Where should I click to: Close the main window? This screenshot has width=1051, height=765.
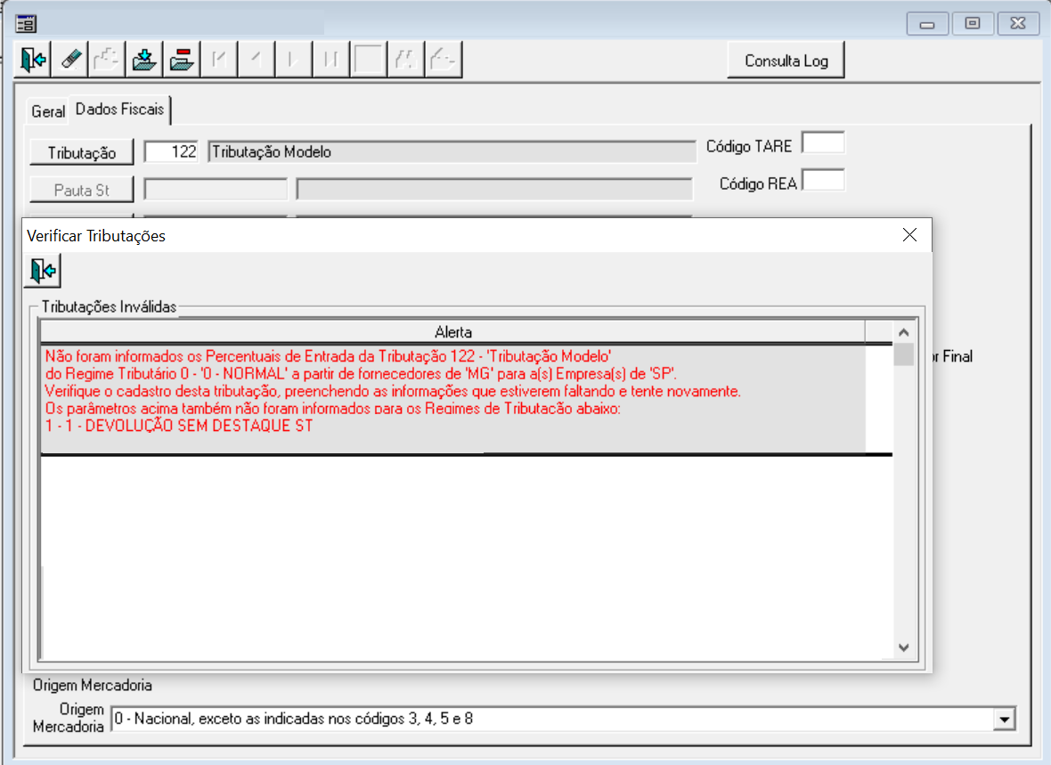tap(1017, 24)
